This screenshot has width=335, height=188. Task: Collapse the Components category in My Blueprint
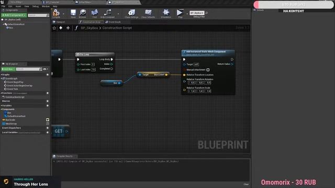coord(2,109)
